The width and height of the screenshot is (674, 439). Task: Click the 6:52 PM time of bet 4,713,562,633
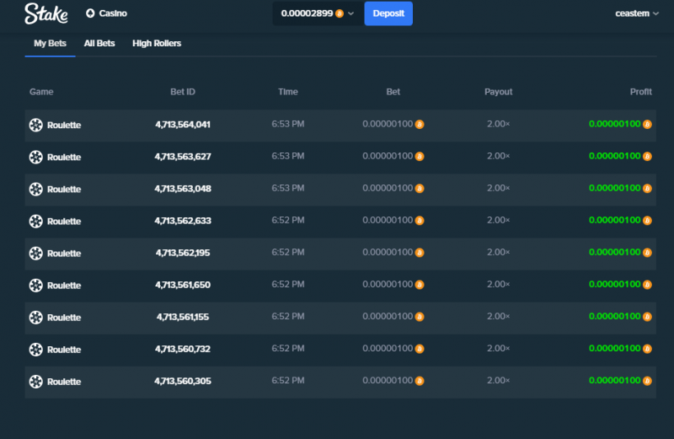288,220
